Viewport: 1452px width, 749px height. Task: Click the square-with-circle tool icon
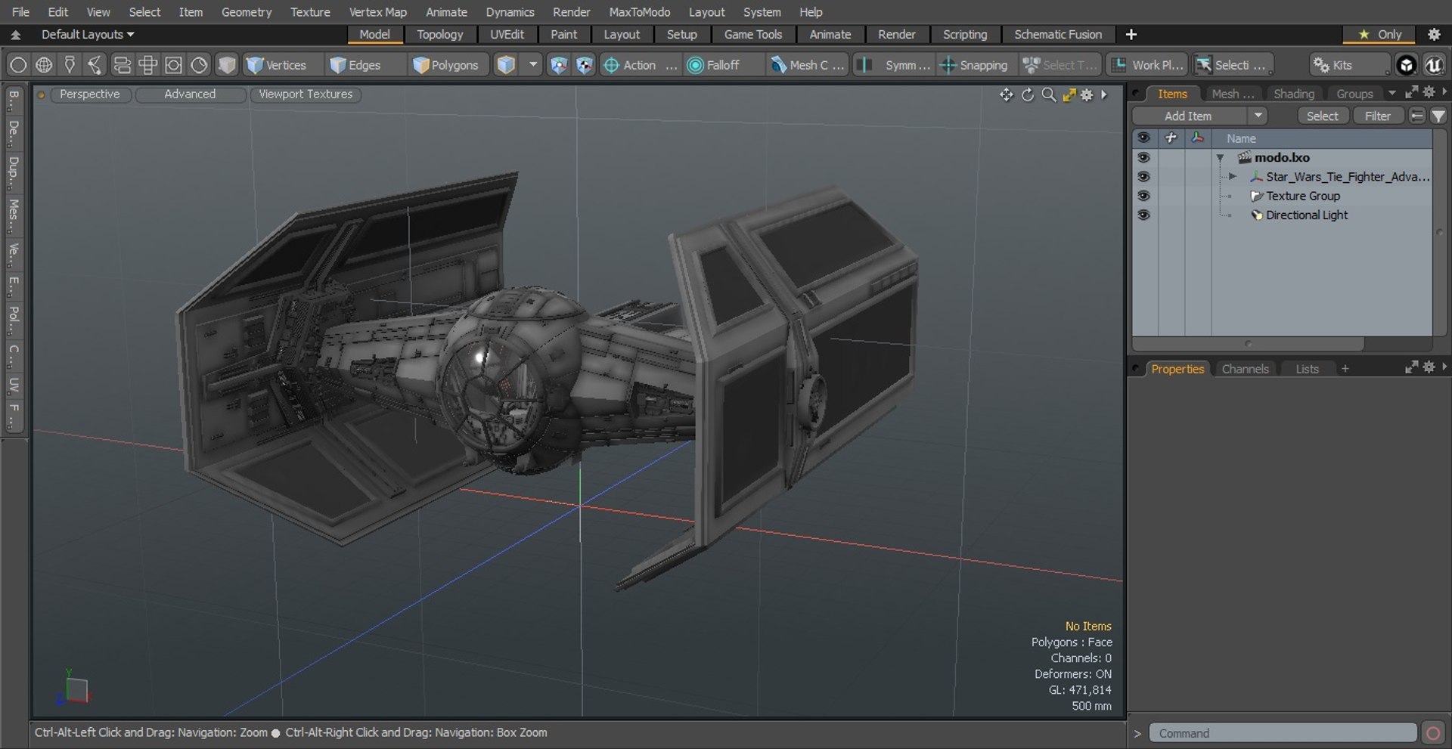pyautogui.click(x=173, y=65)
